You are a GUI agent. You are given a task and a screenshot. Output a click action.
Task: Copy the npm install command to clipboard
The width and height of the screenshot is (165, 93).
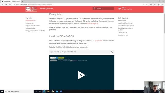coord(112,52)
